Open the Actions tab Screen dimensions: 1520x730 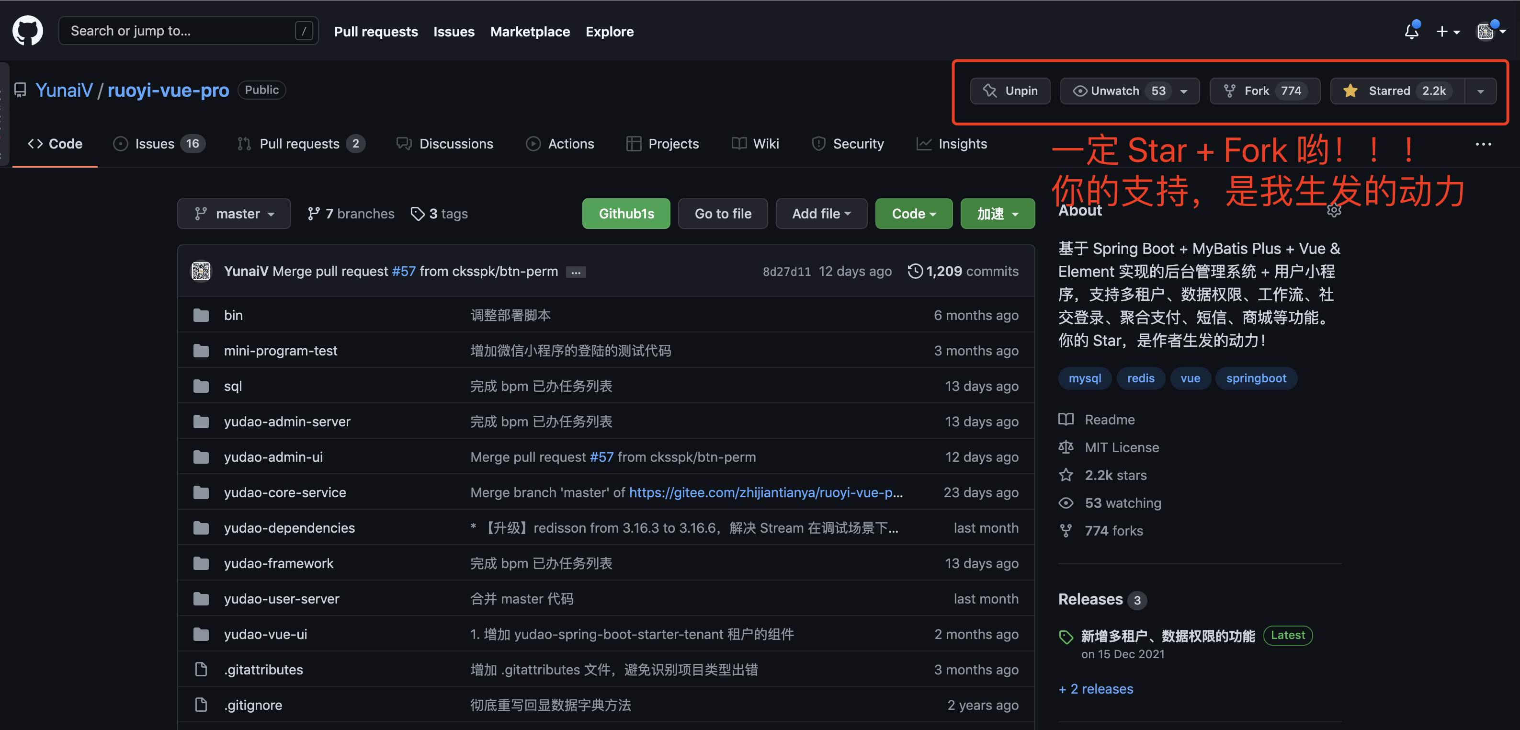[560, 144]
